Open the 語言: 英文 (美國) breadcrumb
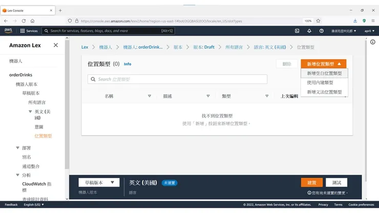379x213 pixels. (270, 47)
